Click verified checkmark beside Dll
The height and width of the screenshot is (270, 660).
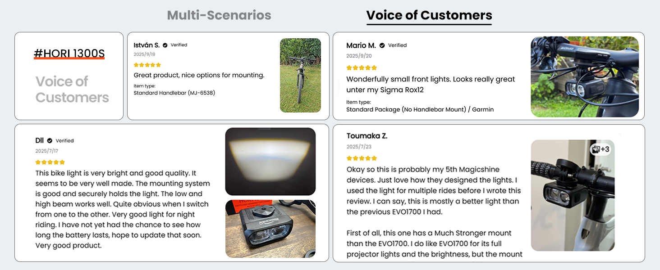(50, 140)
